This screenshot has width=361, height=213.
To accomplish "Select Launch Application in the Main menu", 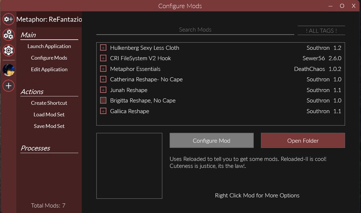I will click(x=49, y=46).
